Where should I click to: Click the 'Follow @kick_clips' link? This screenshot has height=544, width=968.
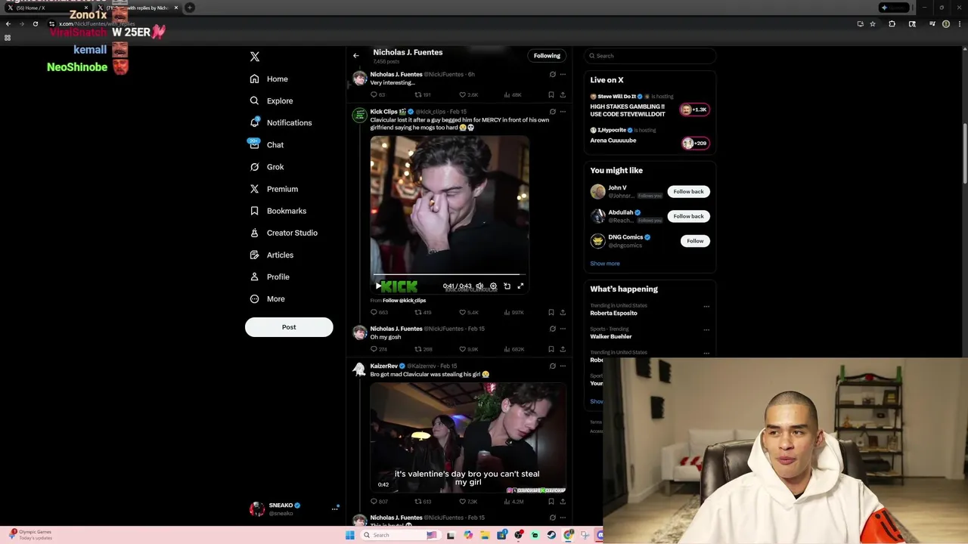point(405,301)
